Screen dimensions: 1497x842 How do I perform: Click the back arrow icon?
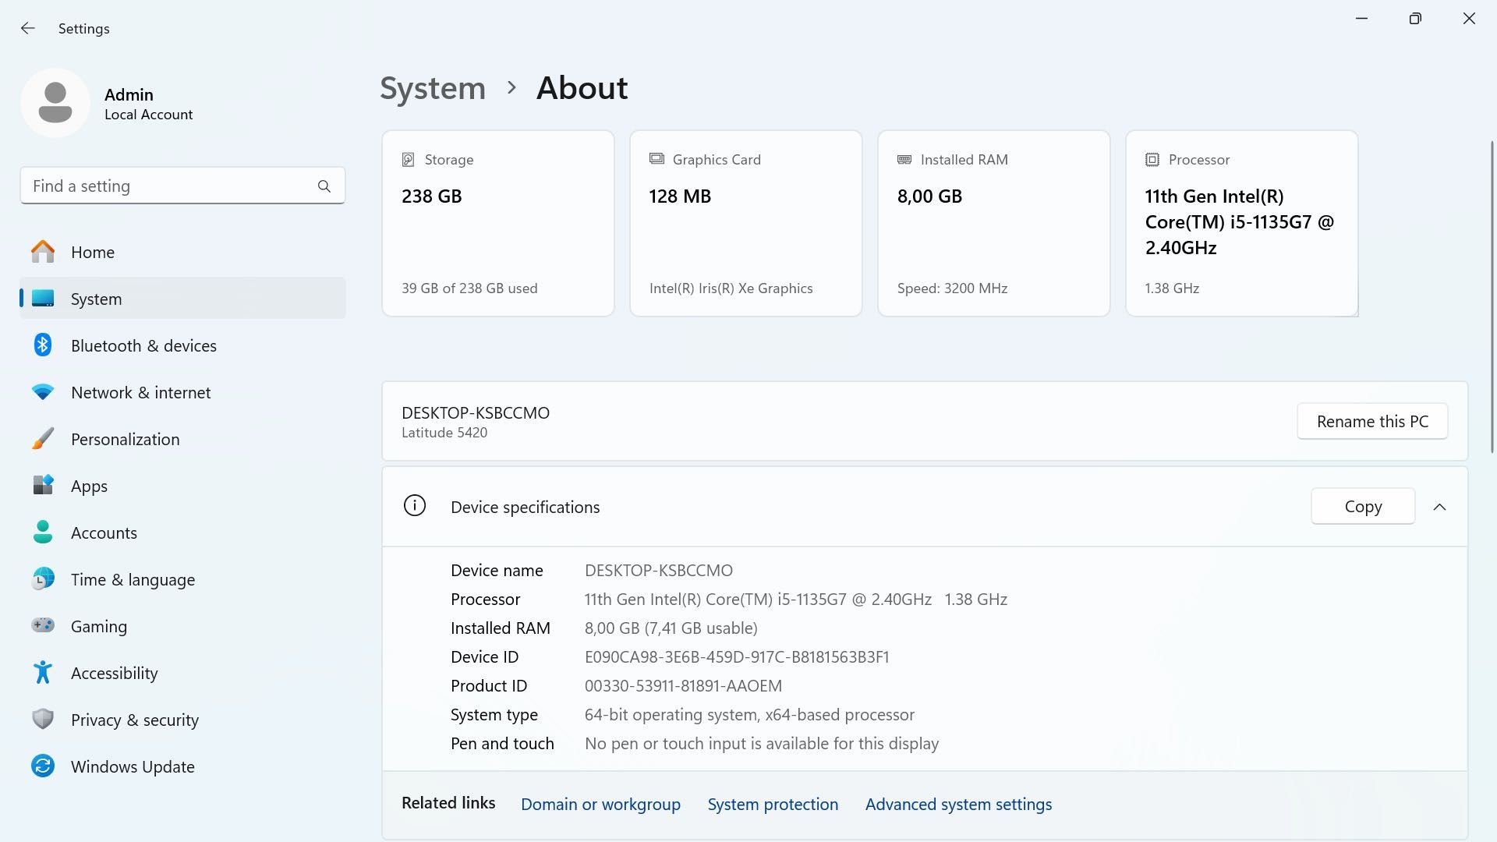click(28, 28)
